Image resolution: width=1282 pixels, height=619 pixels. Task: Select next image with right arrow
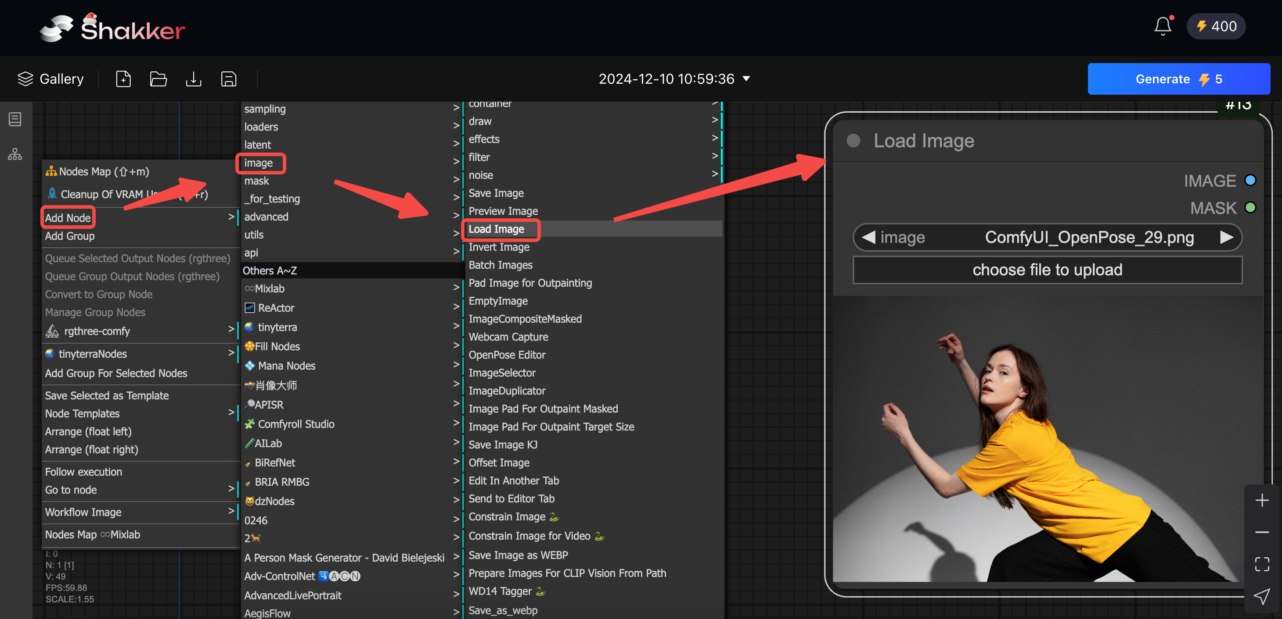coord(1226,238)
